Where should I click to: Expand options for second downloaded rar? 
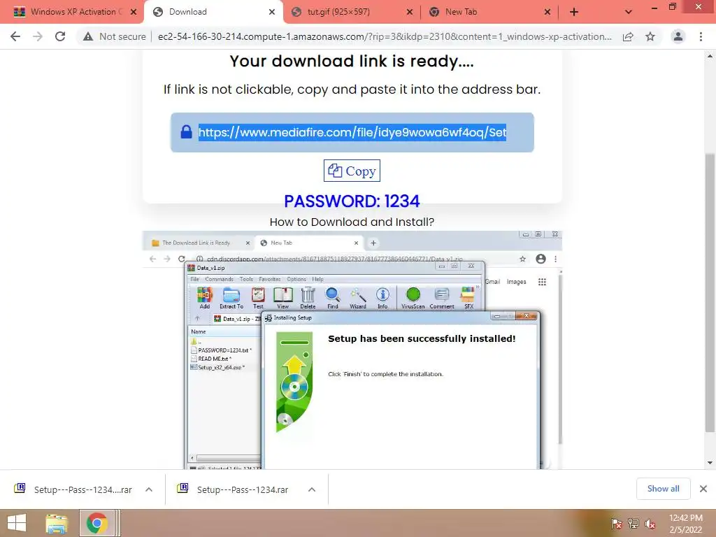312,489
